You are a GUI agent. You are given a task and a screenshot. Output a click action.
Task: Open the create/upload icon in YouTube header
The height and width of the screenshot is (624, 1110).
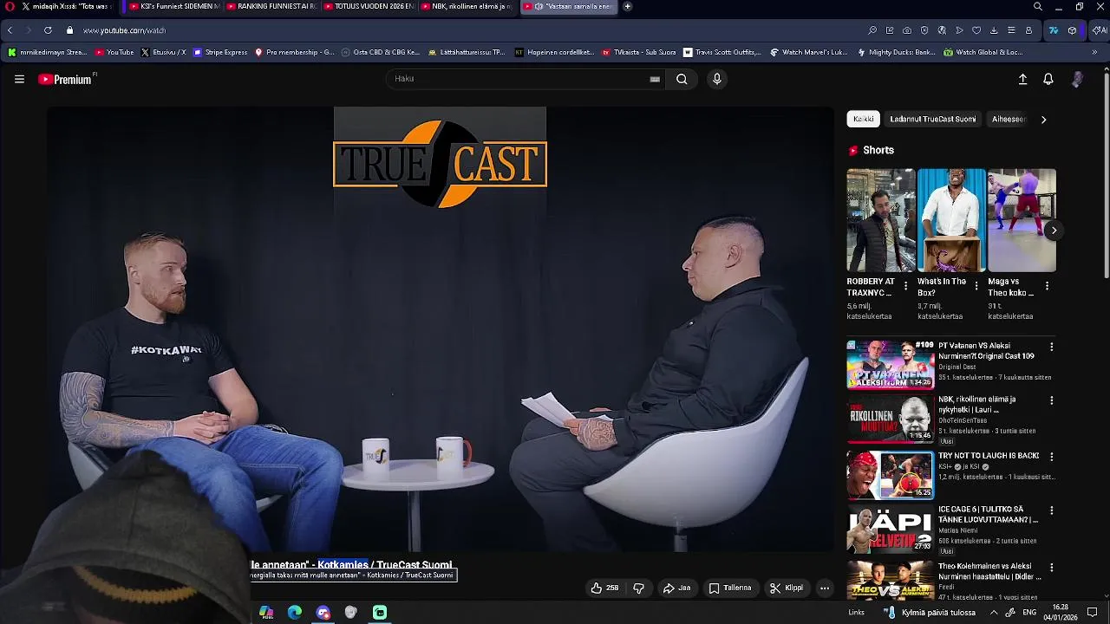point(1022,79)
